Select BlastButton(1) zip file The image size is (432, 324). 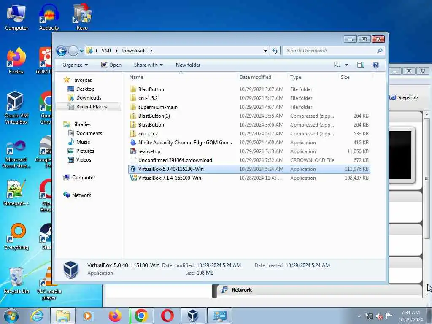(249, 116)
